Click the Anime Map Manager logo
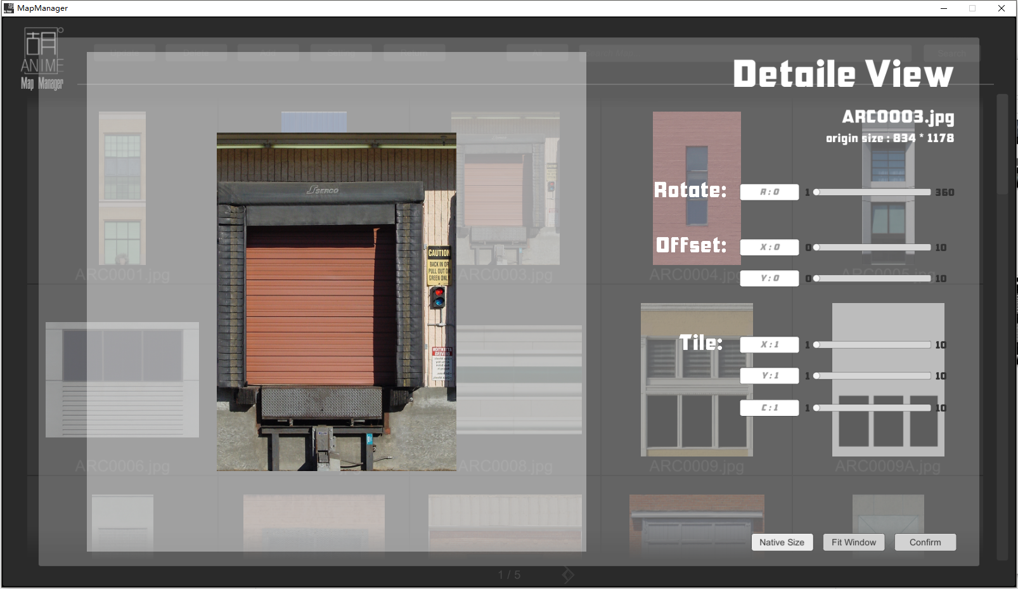This screenshot has width=1018, height=589. coord(42,59)
